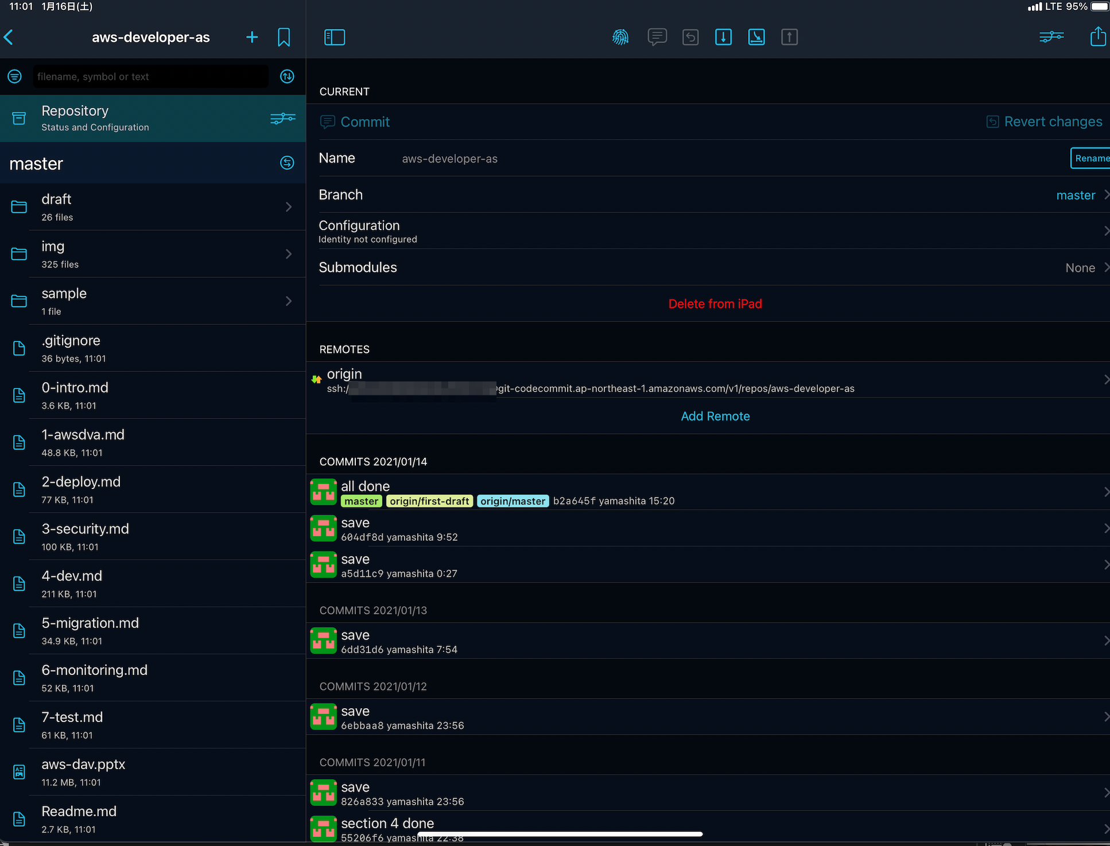Open file 5-migration.md

(153, 631)
